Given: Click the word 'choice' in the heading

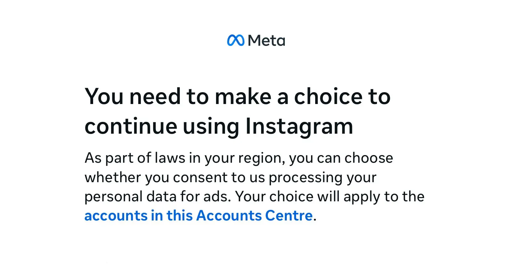Looking at the screenshot, I should [x=328, y=96].
